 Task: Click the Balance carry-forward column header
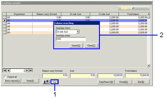pyautogui.click(x=47, y=14)
